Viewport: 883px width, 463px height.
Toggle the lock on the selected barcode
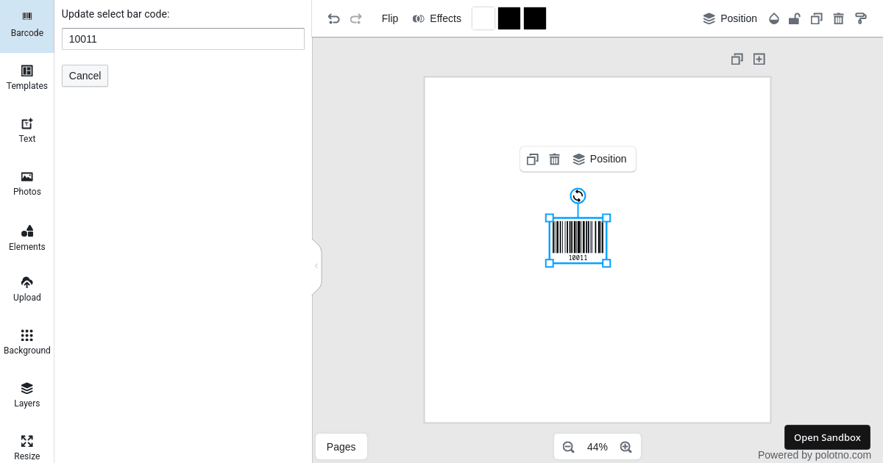pos(795,18)
